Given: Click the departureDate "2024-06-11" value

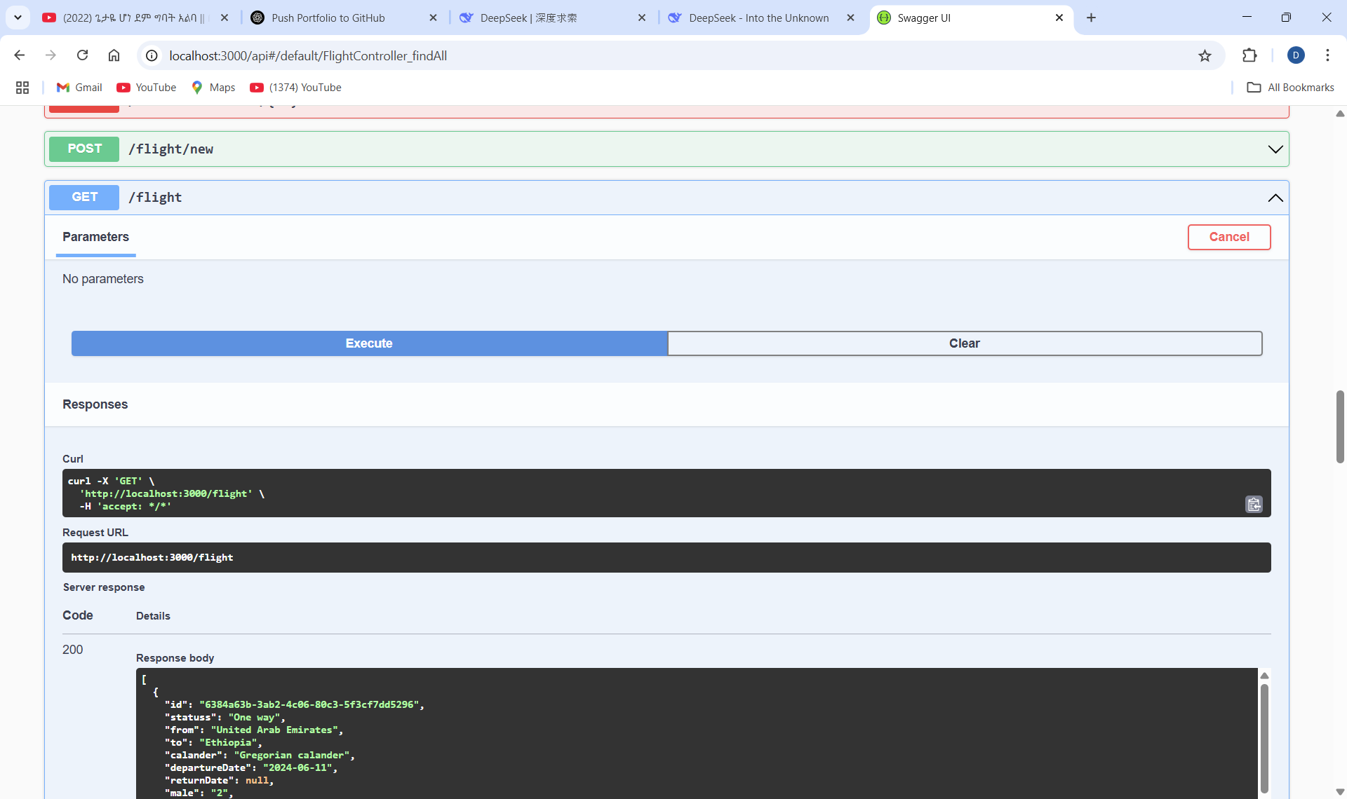Looking at the screenshot, I should click(297, 767).
